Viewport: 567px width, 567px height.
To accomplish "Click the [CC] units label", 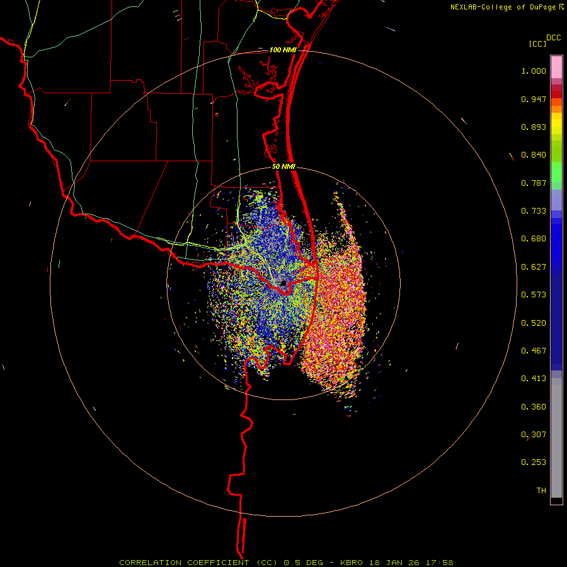I will point(537,43).
